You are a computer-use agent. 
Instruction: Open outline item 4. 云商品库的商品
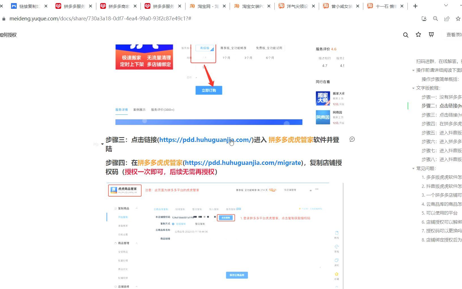442,204
